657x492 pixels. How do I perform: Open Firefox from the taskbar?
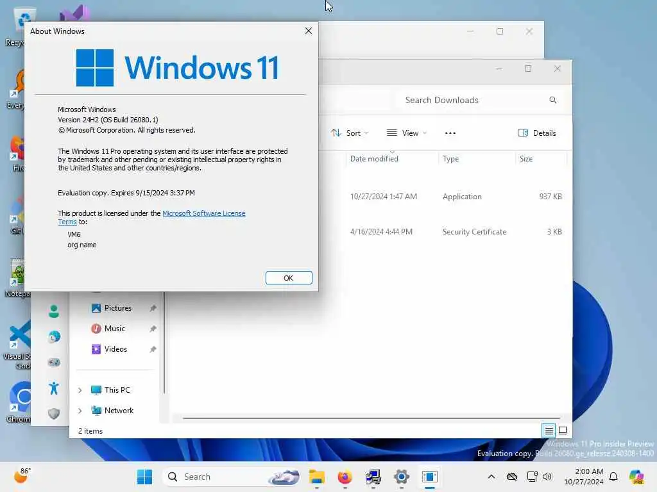[x=345, y=477]
